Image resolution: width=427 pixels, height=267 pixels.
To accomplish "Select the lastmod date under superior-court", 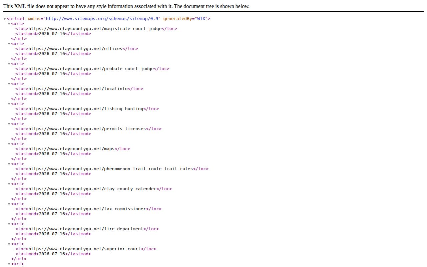I will coord(52,254).
